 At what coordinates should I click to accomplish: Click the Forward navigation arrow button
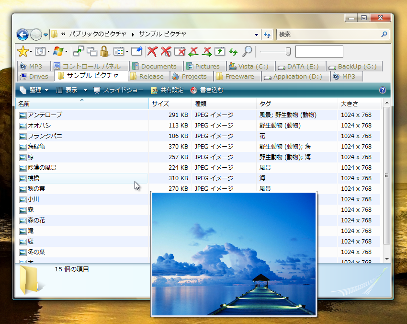tap(36, 35)
